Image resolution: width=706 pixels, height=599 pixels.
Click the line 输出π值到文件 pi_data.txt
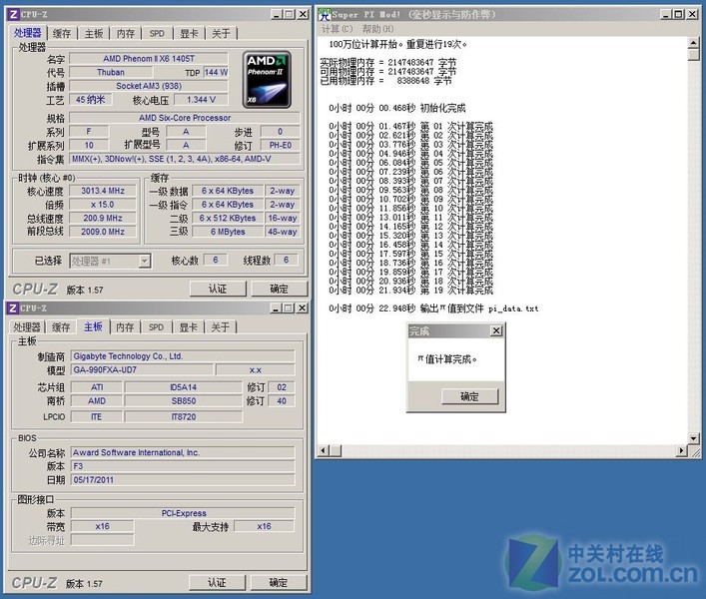(x=433, y=308)
